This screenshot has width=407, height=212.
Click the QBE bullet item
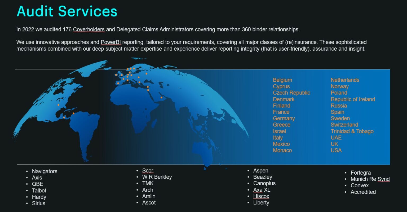[37, 184]
